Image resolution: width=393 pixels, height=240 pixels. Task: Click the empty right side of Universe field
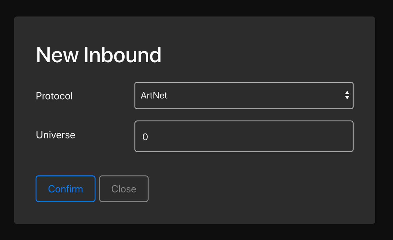point(303,136)
